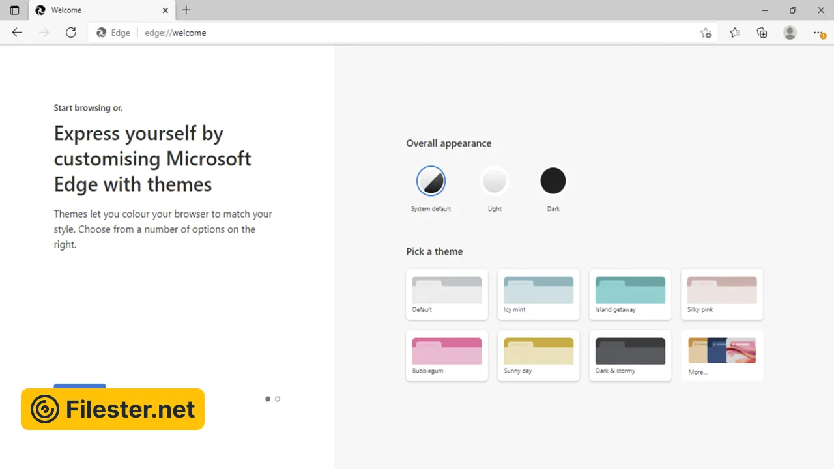Add this page to favorites
Image resolution: width=834 pixels, height=469 pixels.
(x=706, y=33)
